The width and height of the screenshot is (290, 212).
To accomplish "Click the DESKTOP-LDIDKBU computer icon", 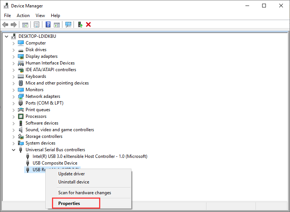I will click(13, 36).
